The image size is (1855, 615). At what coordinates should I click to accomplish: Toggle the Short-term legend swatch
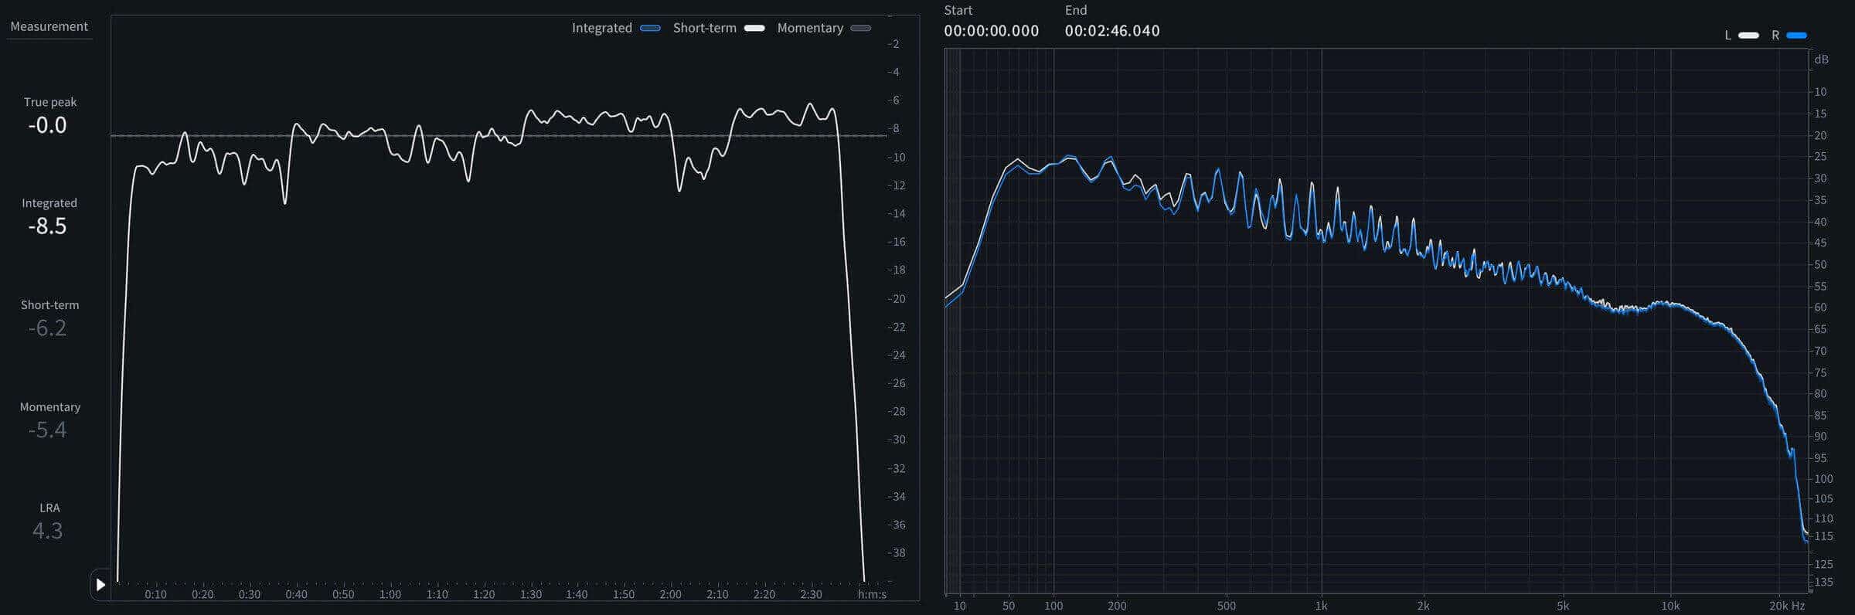[754, 29]
